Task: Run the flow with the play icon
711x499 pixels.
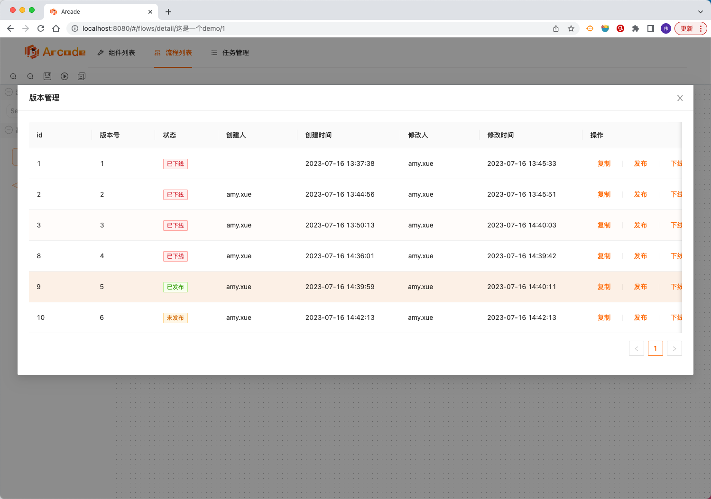Action: pos(65,76)
